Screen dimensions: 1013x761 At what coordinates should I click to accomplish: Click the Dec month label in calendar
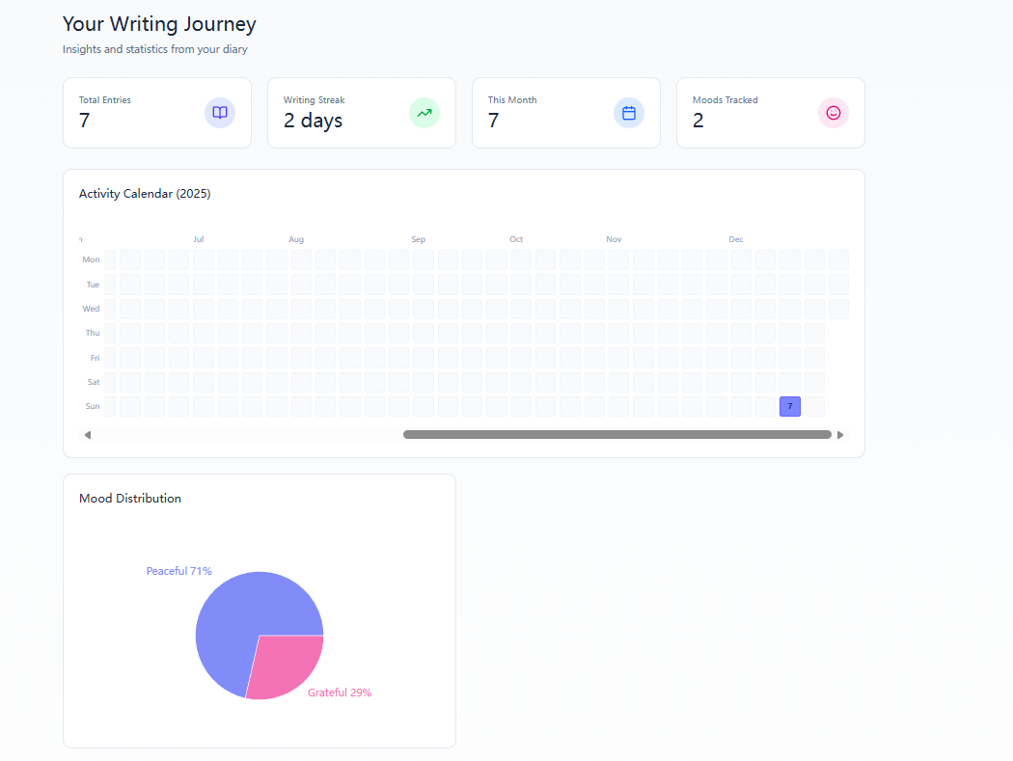pyautogui.click(x=736, y=239)
